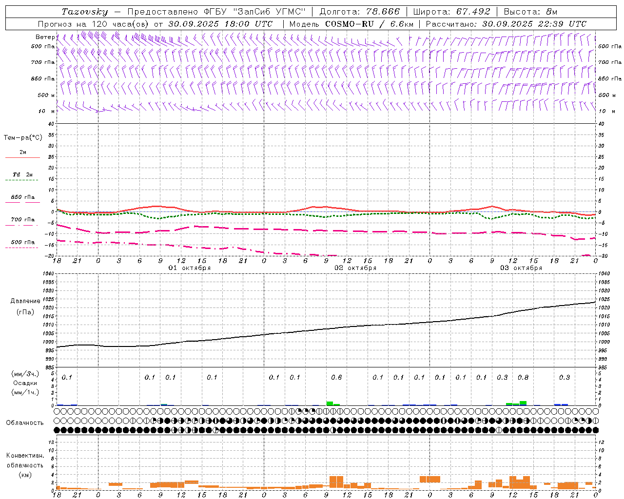Click the 'Высота: 8м' header field

coord(530,12)
